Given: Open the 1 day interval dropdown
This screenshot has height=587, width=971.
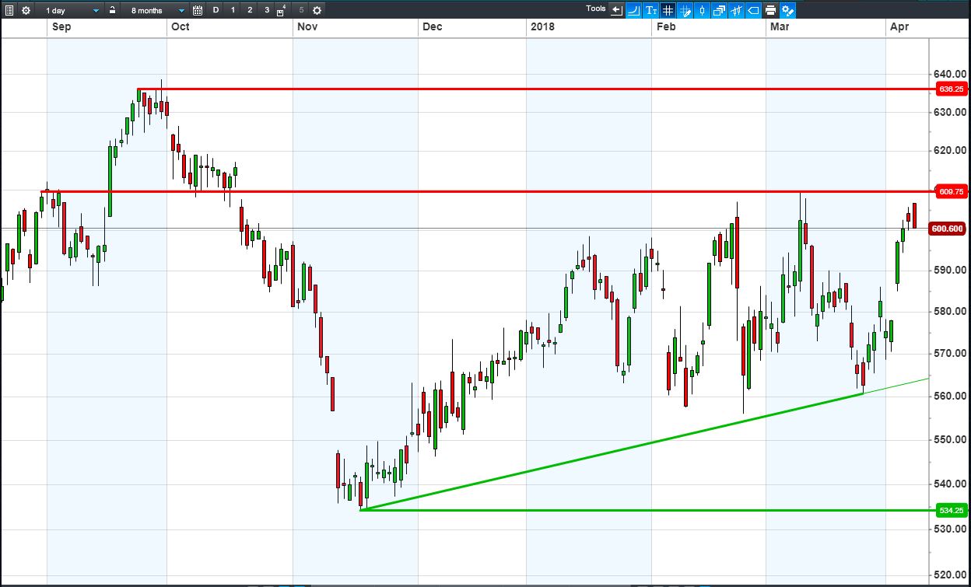Looking at the screenshot, I should click(x=71, y=10).
